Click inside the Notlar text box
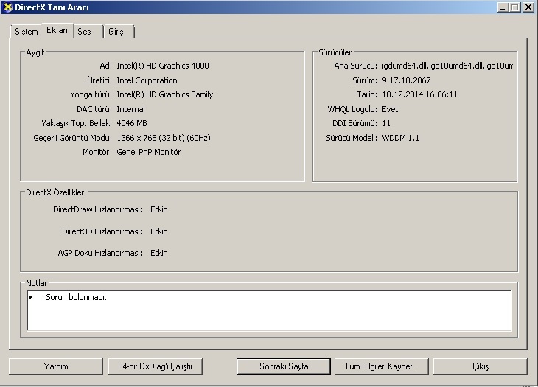Image resolution: width=538 pixels, height=387 pixels. coord(269,310)
